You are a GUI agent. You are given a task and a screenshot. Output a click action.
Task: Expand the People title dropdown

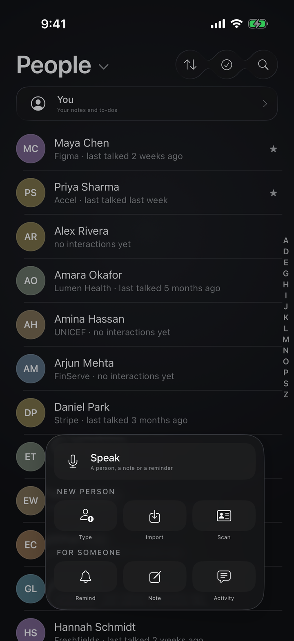104,67
